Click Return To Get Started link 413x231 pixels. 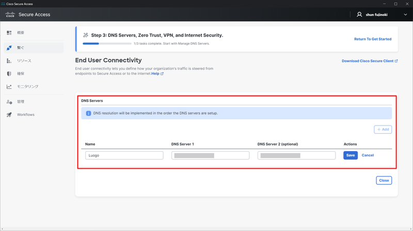point(373,39)
